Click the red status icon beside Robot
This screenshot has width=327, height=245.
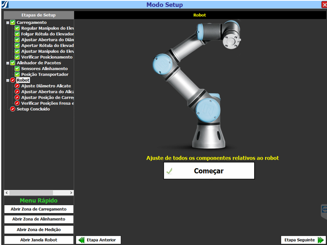pyautogui.click(x=13, y=80)
